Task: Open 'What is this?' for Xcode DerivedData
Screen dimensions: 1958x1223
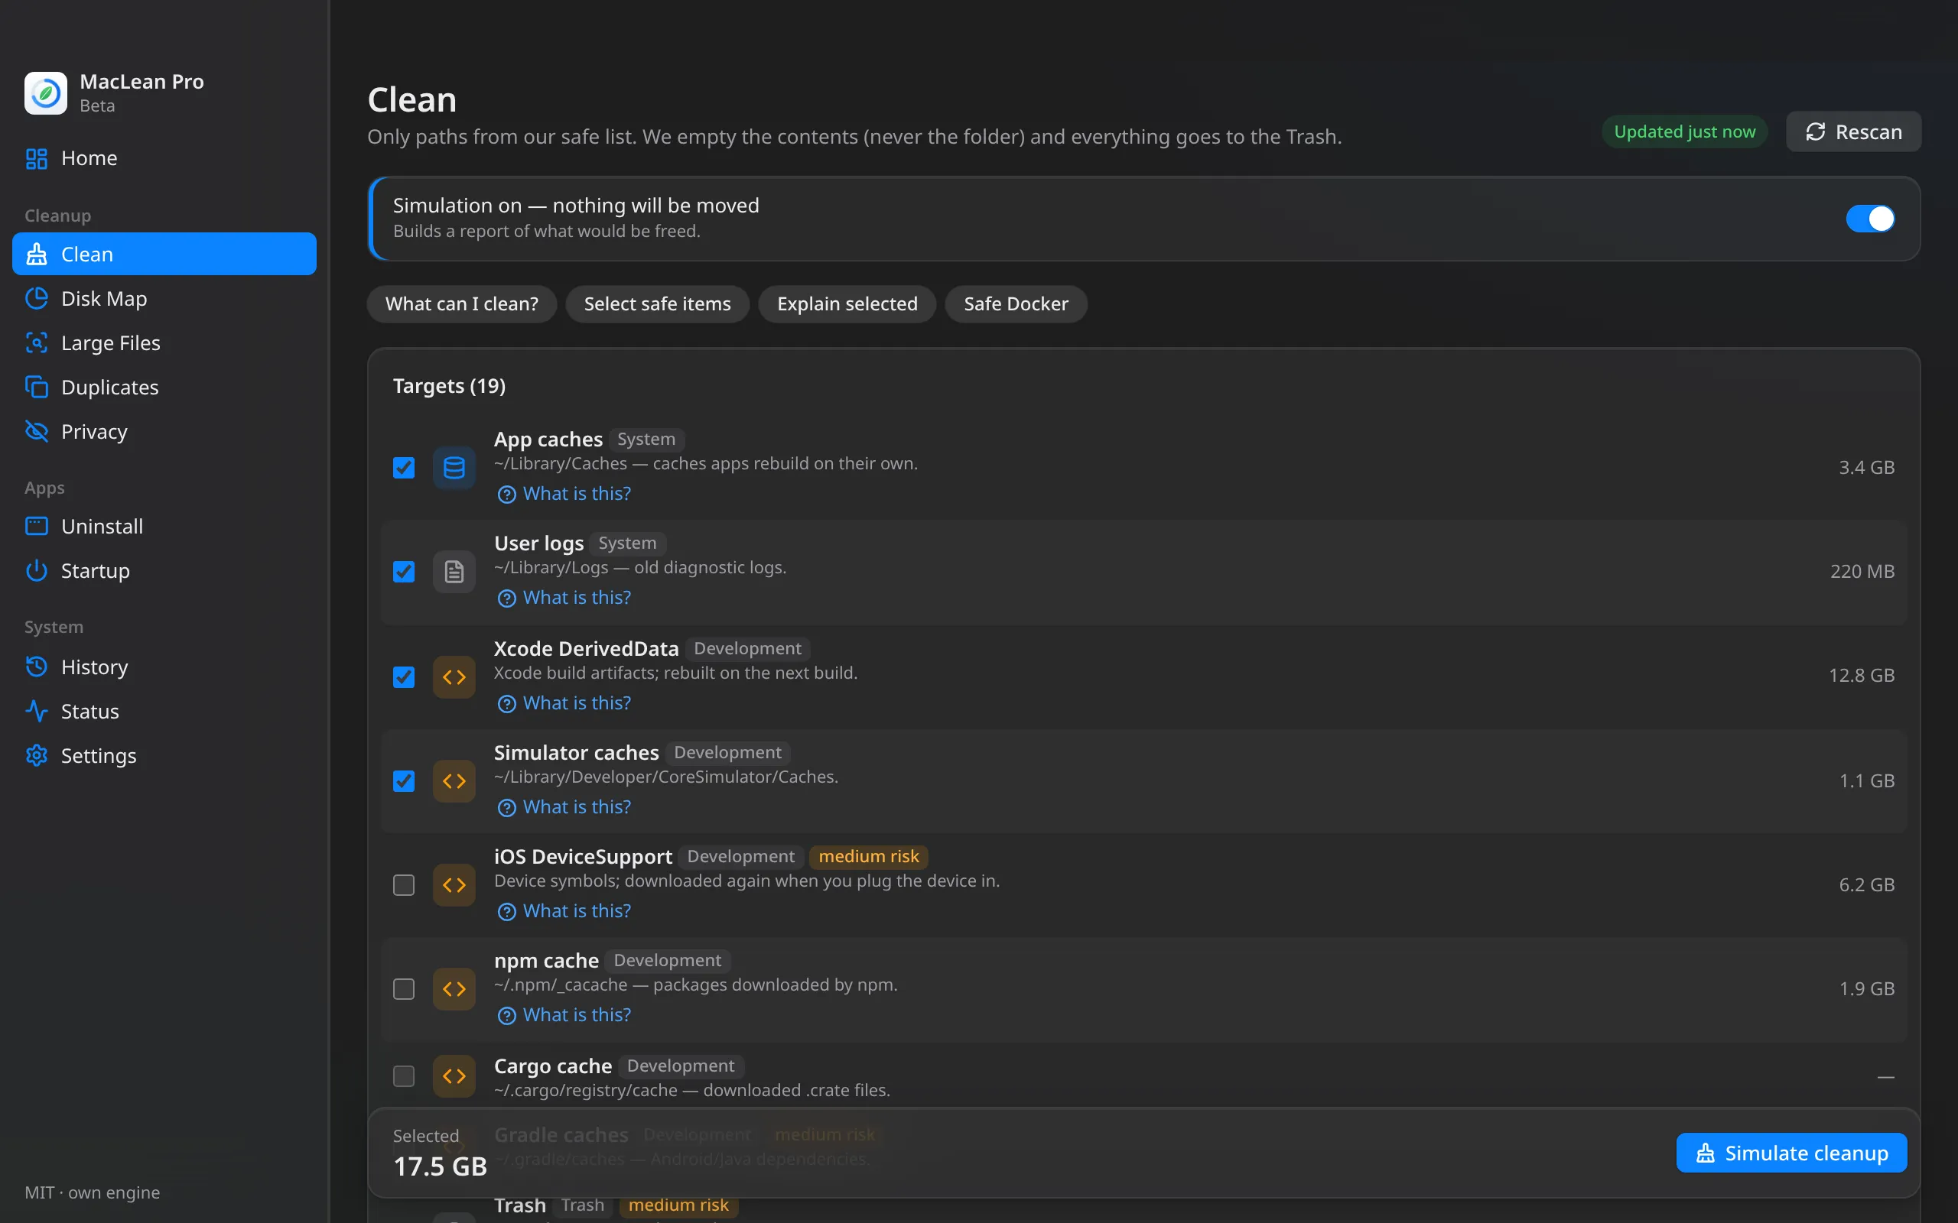Action: [564, 704]
